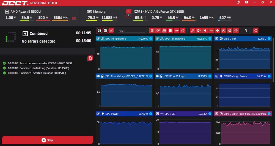
Task: Click the CPU Package Power graph title
Action: tap(235, 76)
